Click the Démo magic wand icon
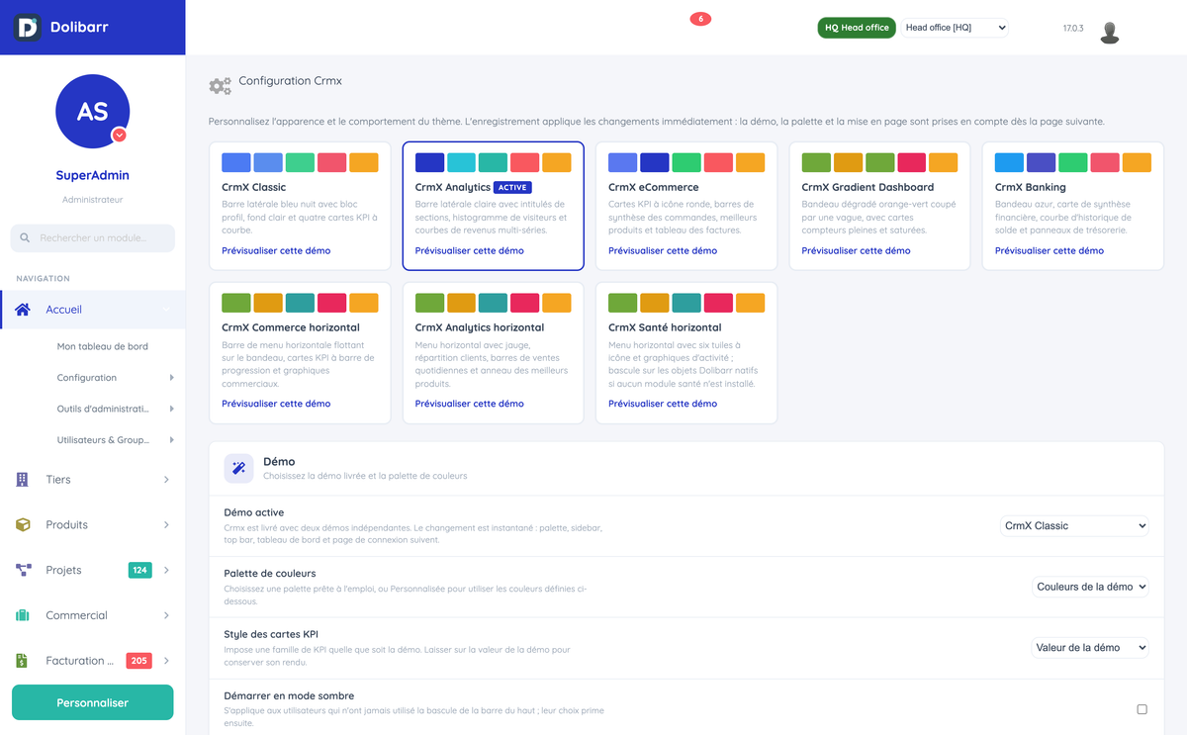The image size is (1187, 735). pos(238,468)
